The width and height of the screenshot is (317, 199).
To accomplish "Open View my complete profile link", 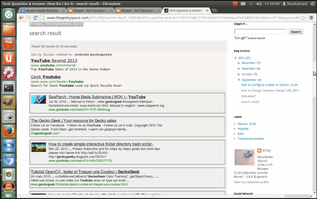I will 251,182.
